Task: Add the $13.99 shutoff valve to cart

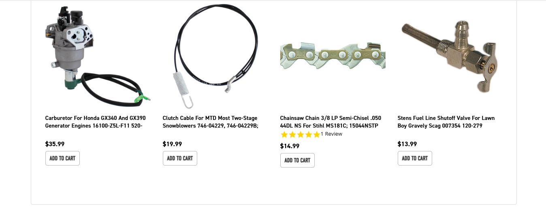Action: tap(415, 158)
